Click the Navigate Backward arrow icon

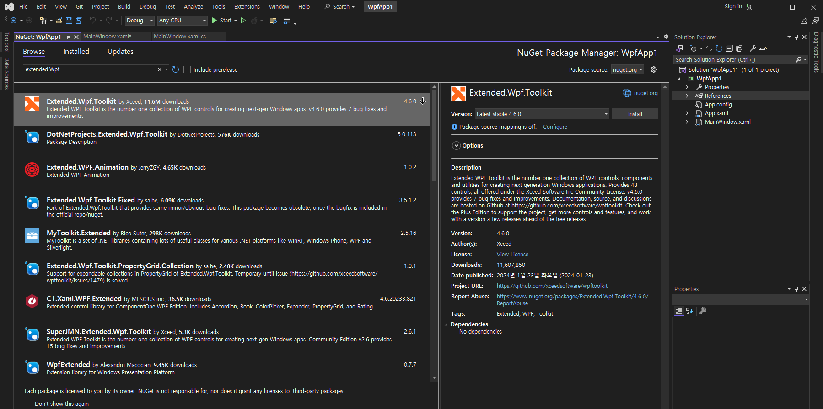(x=13, y=21)
